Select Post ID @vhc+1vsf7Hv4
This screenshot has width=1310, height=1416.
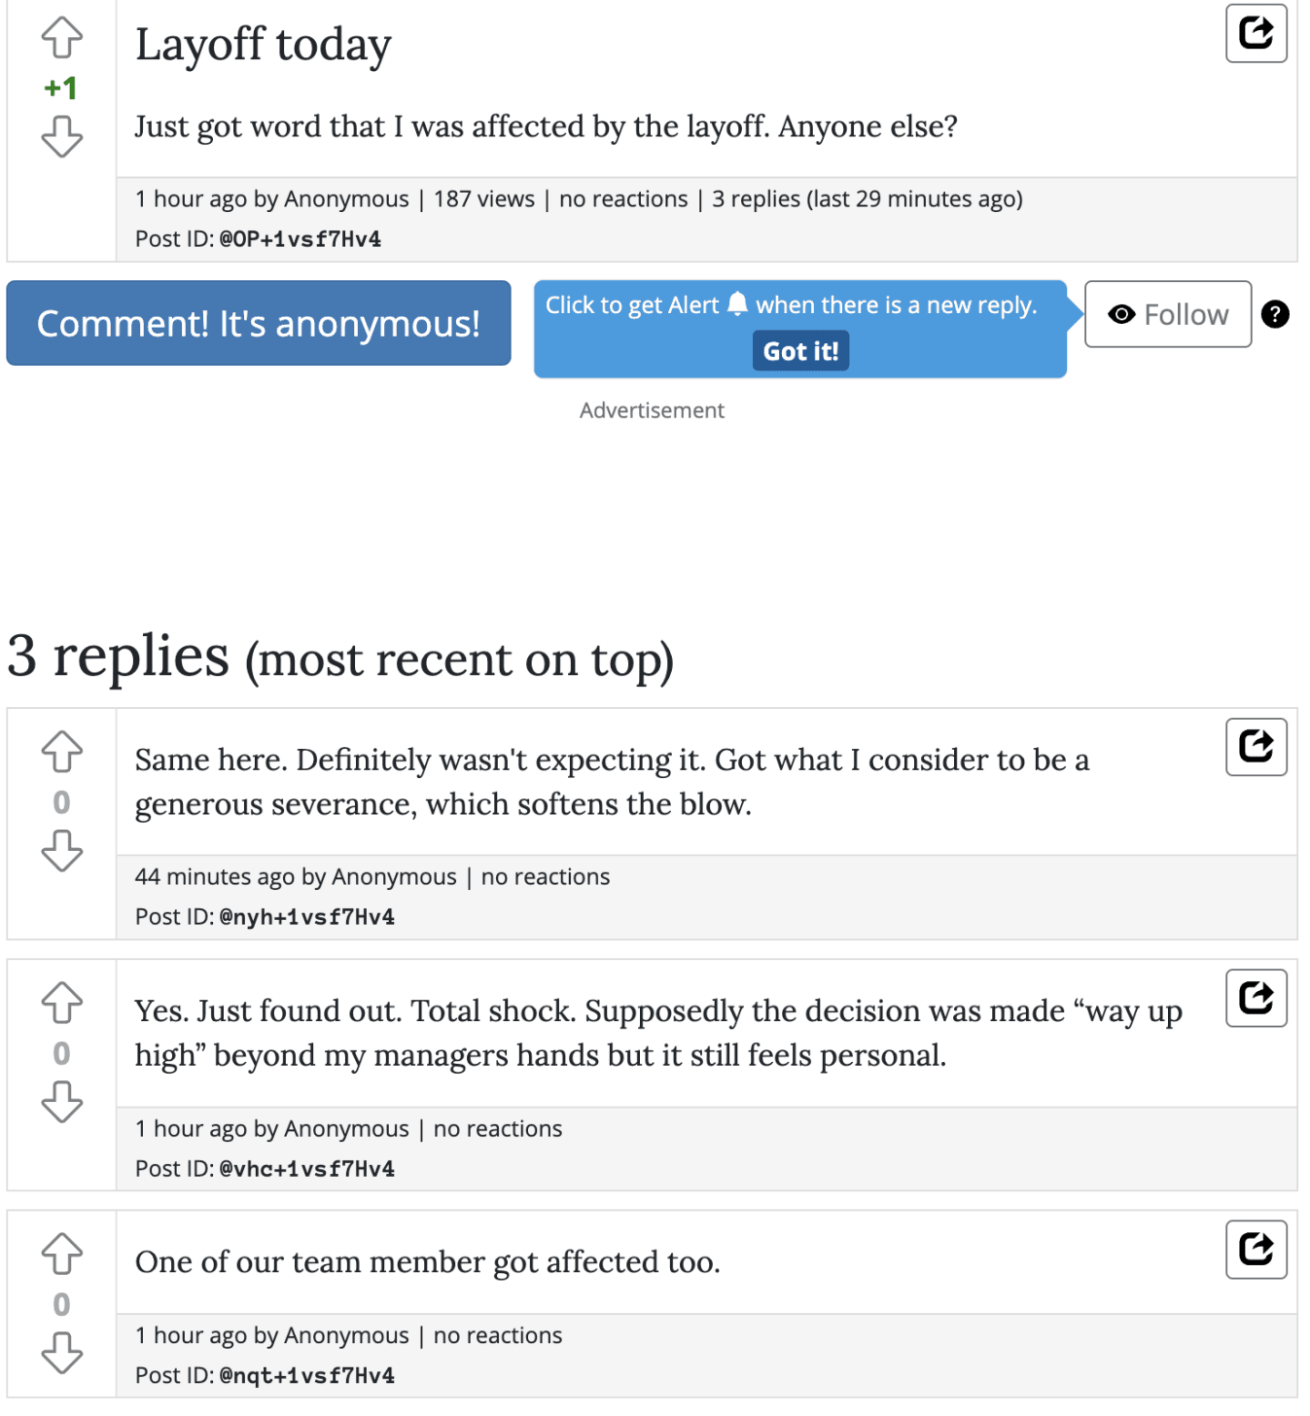pyautogui.click(x=307, y=1169)
